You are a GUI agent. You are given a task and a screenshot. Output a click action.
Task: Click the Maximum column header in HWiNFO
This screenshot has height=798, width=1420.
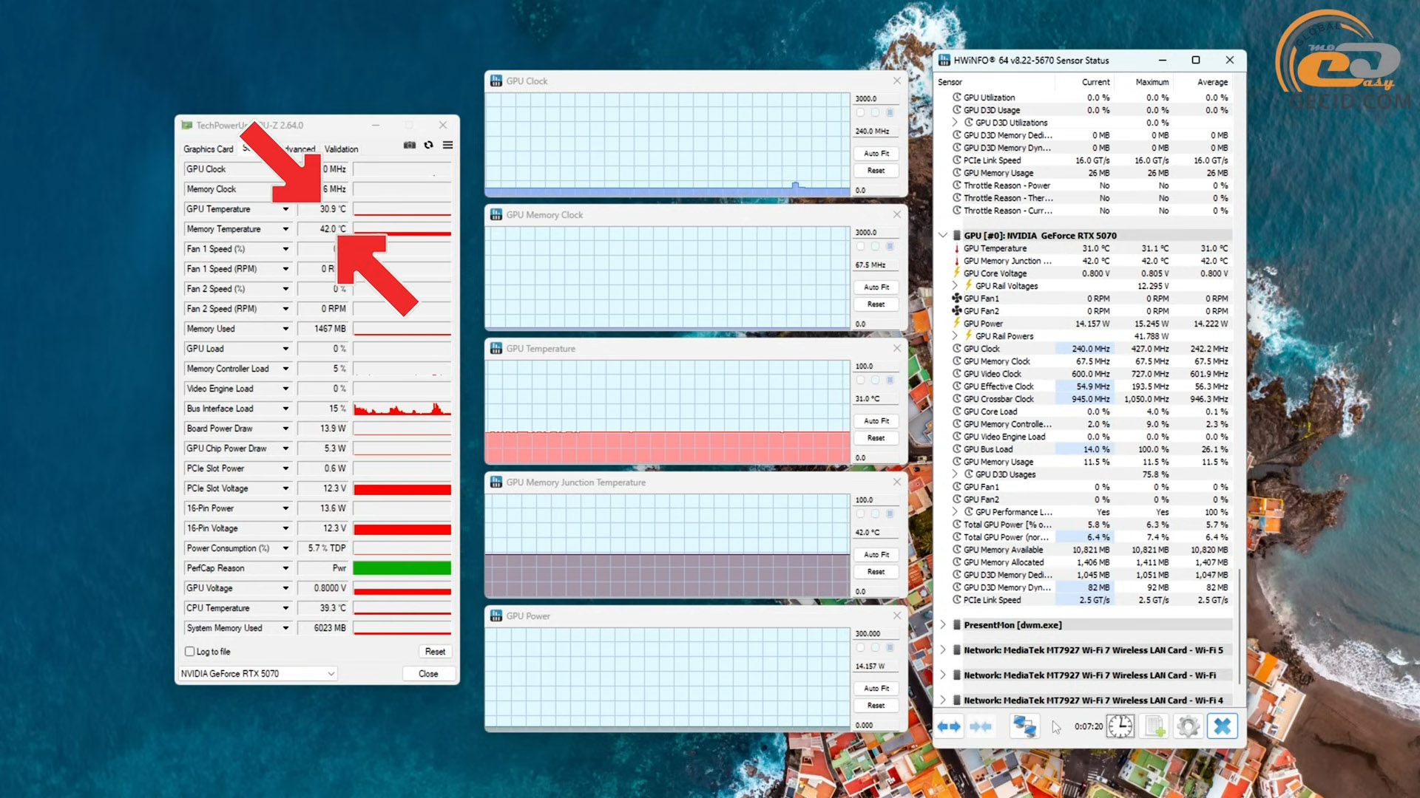point(1152,82)
